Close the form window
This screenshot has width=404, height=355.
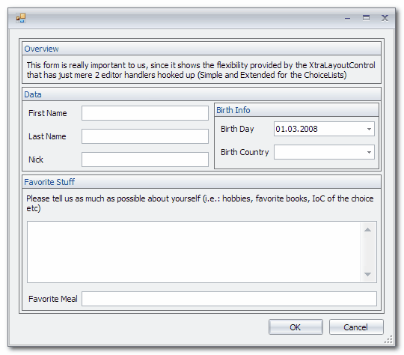tap(385, 18)
